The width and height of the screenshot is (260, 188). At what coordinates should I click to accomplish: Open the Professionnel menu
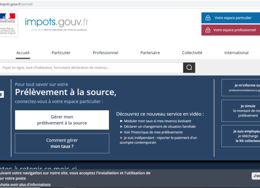click(x=105, y=53)
